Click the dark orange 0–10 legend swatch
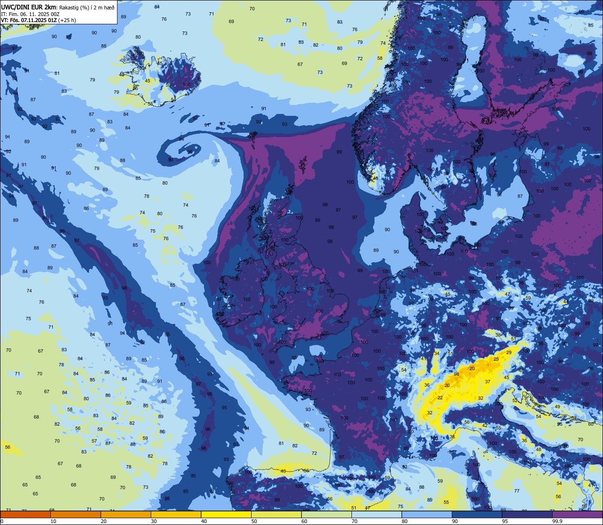Screen dimensions: 603x525 pyautogui.click(x=25, y=514)
